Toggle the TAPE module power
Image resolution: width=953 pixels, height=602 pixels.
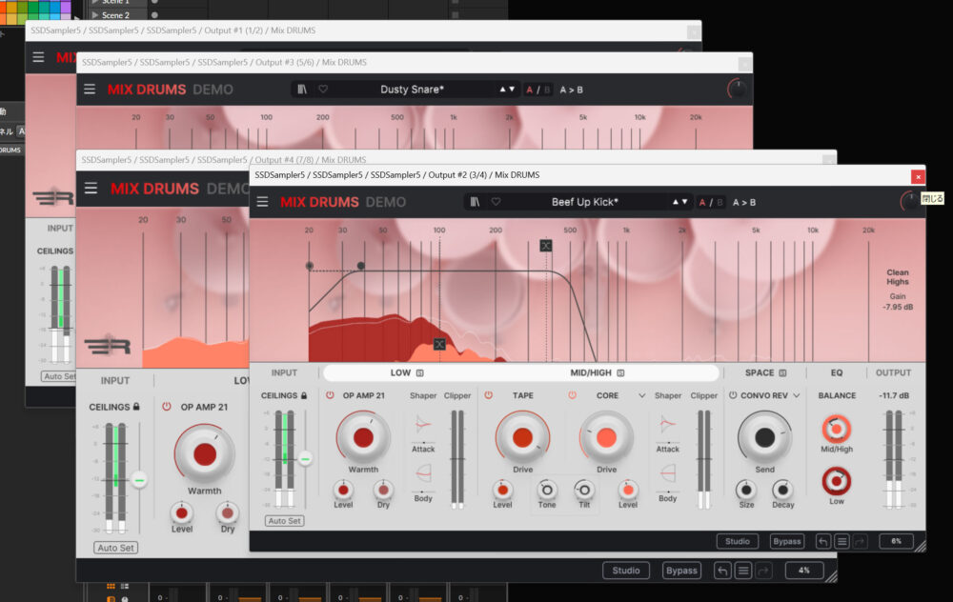tap(488, 395)
